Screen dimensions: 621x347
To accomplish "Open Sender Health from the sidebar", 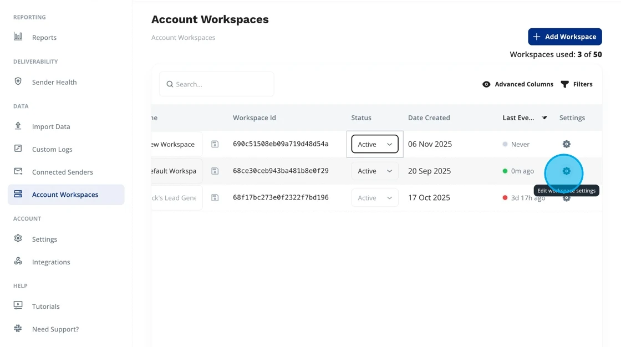I will coord(54,82).
